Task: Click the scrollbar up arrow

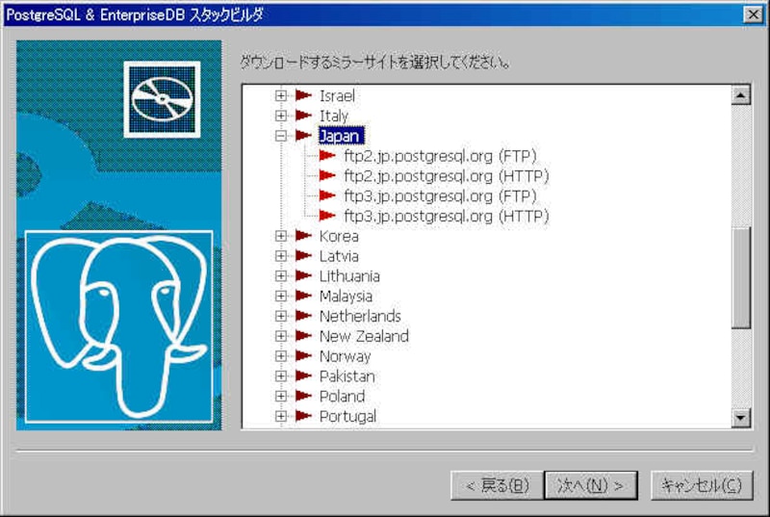Action: click(x=741, y=94)
